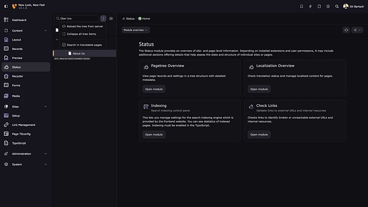Click the page tree search field

point(77,18)
